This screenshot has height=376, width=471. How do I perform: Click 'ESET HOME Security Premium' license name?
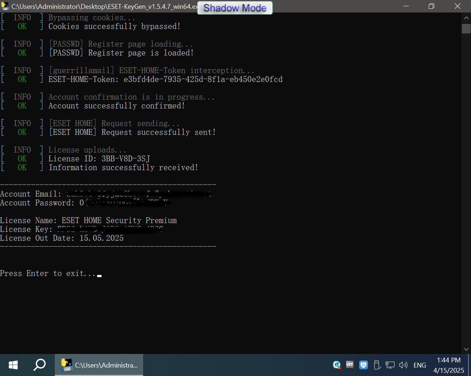(119, 221)
